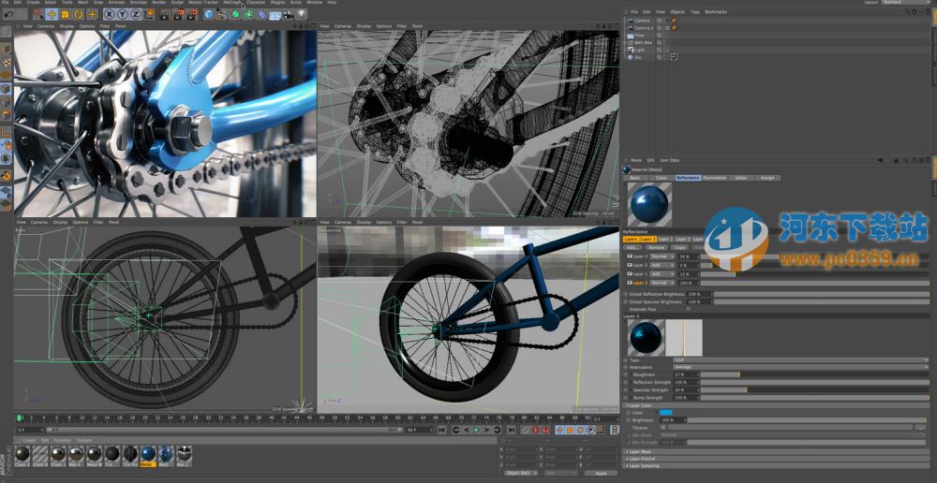Click the purple Deformer icon

click(261, 14)
